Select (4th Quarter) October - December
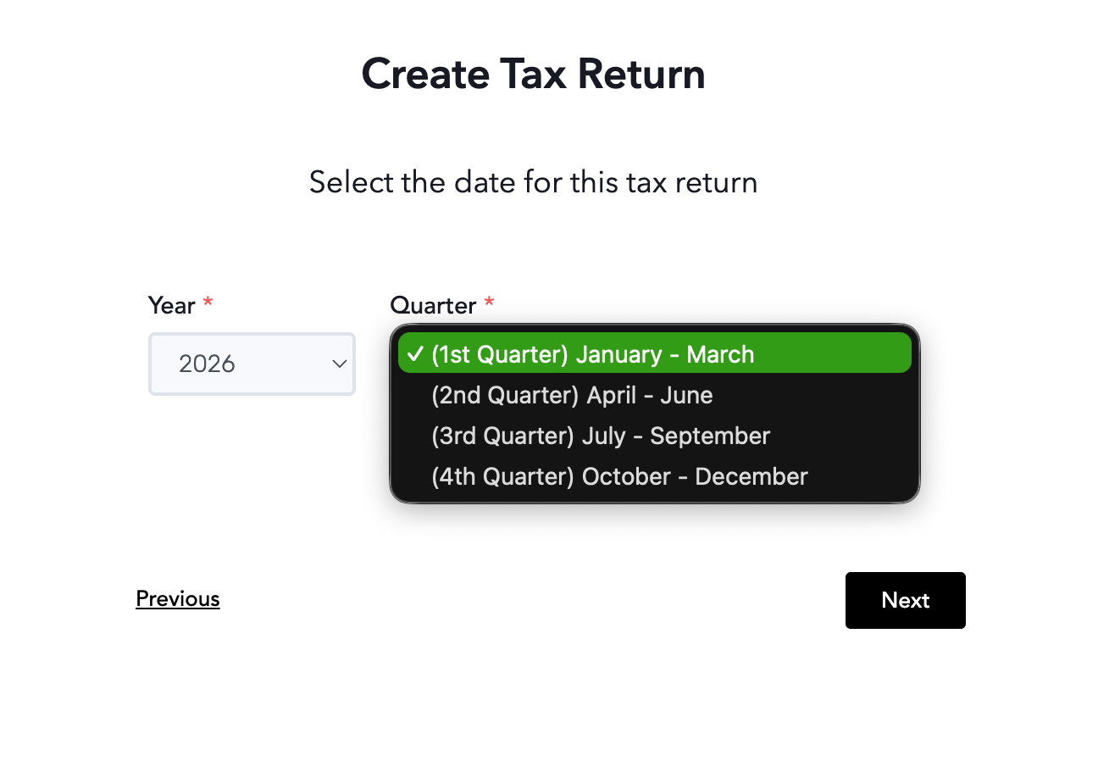 click(x=655, y=476)
